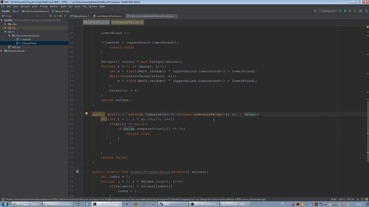The image size is (369, 207).
Task: Toggle tool window buttons in status bar
Action: tap(3, 200)
